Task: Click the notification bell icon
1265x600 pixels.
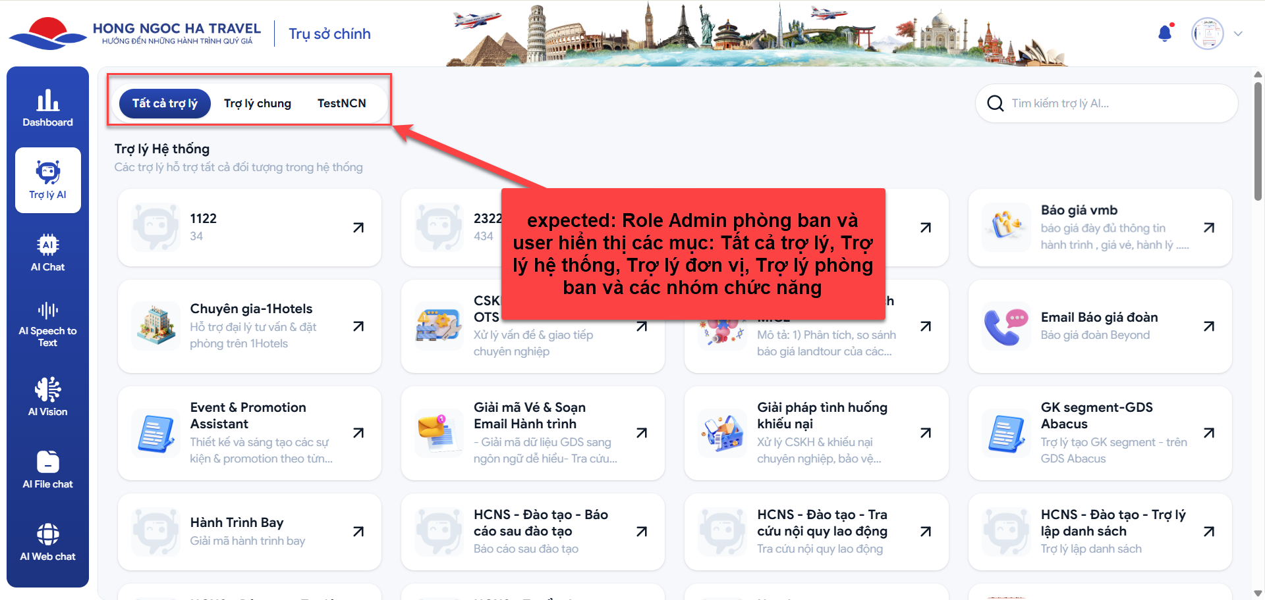Action: coord(1165,34)
